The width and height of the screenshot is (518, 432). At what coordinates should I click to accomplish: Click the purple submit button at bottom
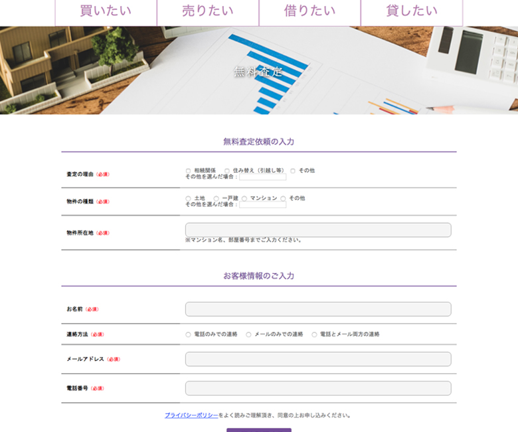click(x=259, y=430)
